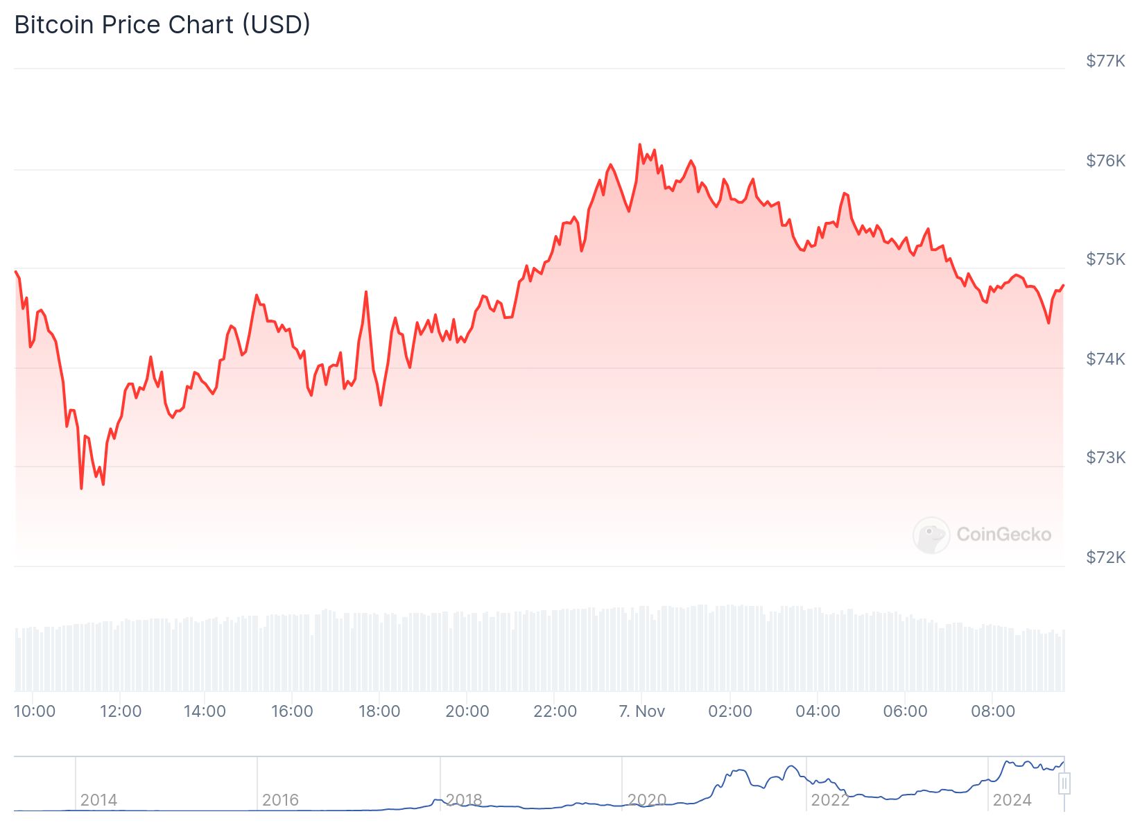The width and height of the screenshot is (1140, 832).
Task: Click the 16:00 time axis label
Action: click(292, 711)
